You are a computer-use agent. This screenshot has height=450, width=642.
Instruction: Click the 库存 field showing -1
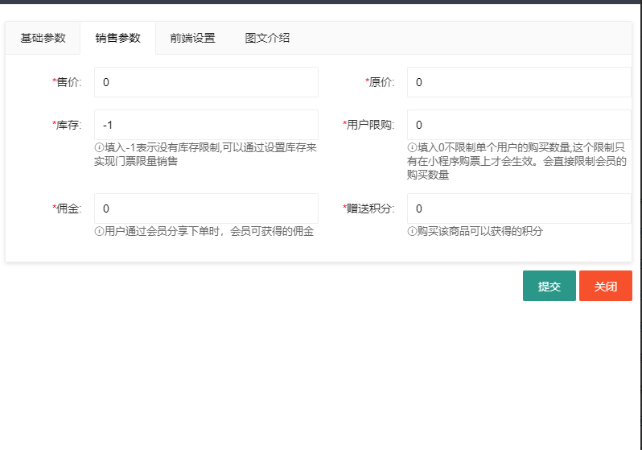(x=206, y=125)
